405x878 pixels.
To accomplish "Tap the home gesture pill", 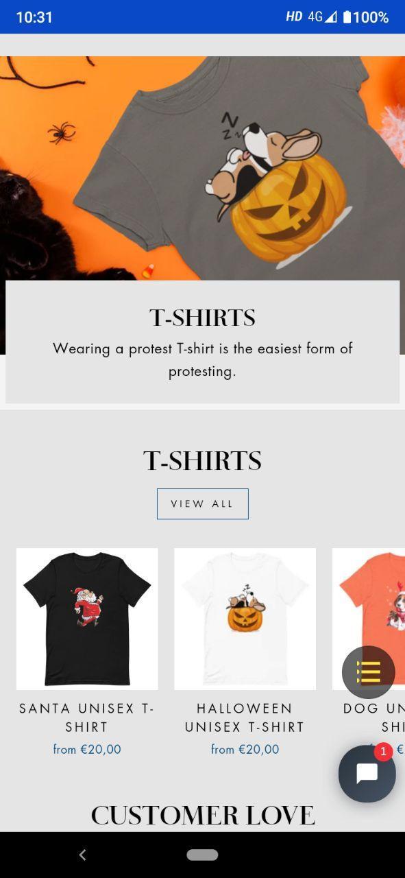I will (x=202, y=855).
